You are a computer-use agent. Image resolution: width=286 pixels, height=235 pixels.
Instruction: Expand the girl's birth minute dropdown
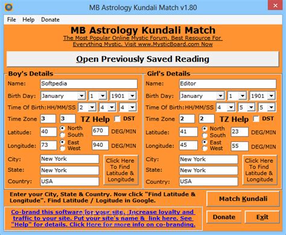pos(251,108)
